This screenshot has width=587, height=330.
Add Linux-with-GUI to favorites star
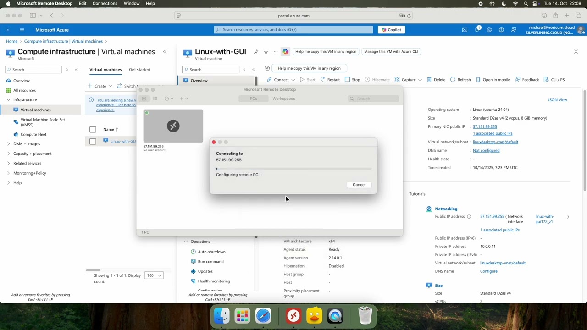(x=266, y=52)
